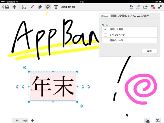Click the top-middle selection handle
The height and width of the screenshot is (123, 164).
(x=53, y=72)
